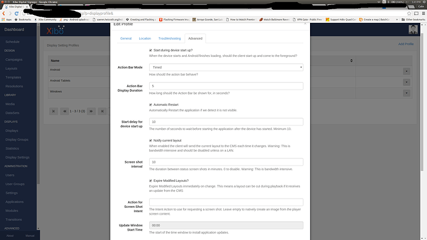Open the Action Bar Mode dropdown
Screen dimensions: 427x240
pos(226,67)
